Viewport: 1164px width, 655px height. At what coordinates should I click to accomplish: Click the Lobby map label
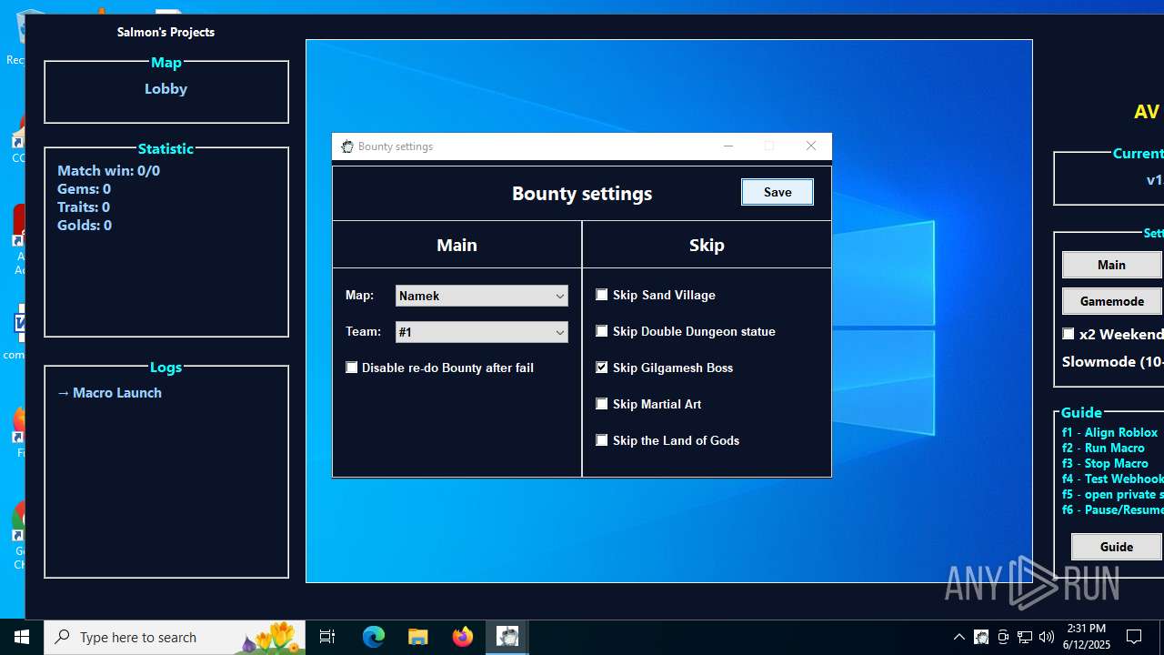point(166,89)
